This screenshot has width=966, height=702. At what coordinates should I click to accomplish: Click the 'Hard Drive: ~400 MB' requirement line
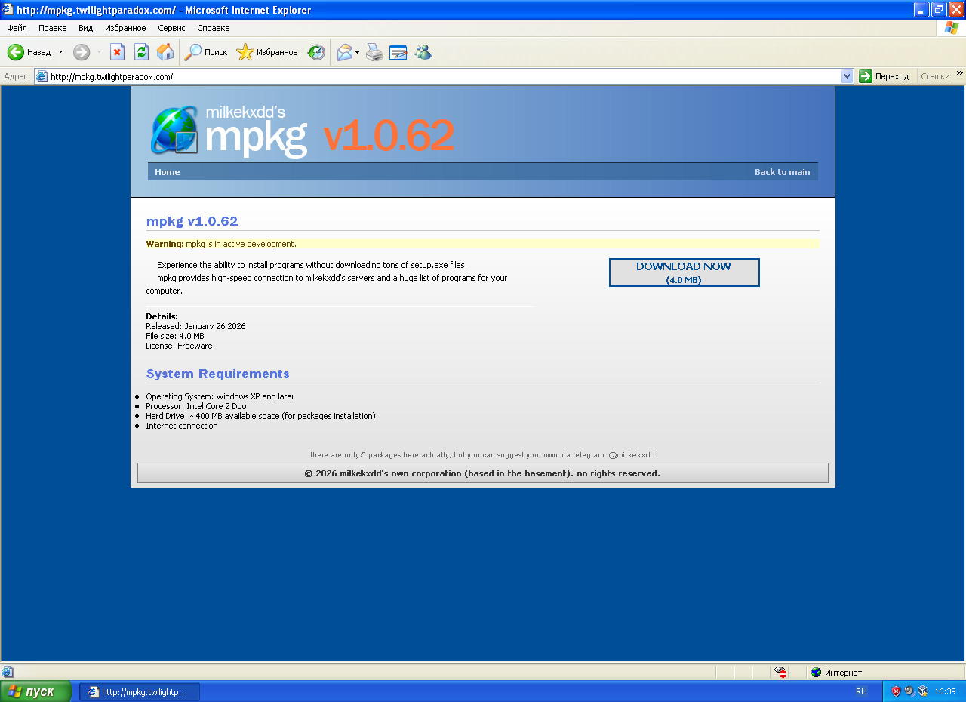pyautogui.click(x=260, y=416)
